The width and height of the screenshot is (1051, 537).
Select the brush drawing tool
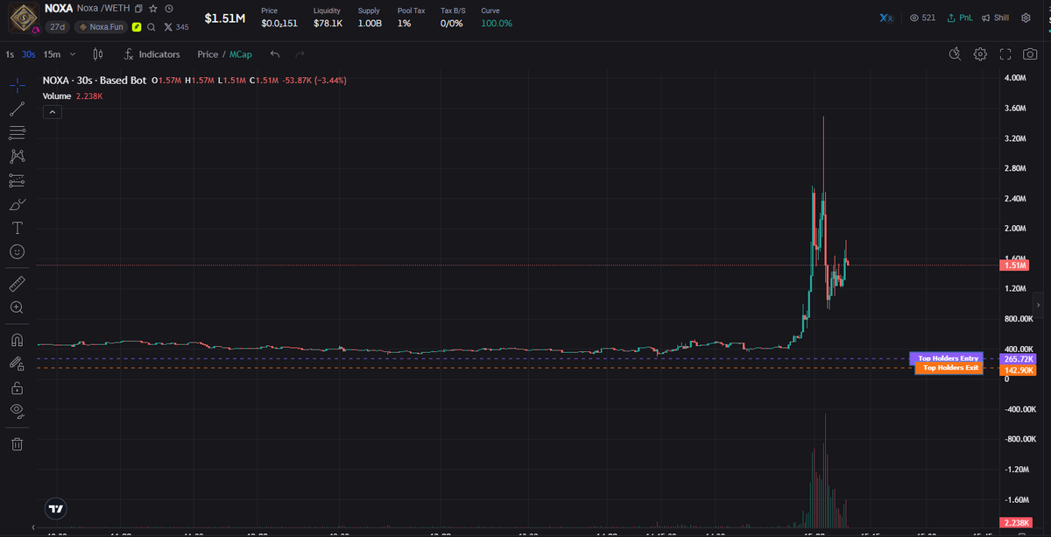(17, 204)
